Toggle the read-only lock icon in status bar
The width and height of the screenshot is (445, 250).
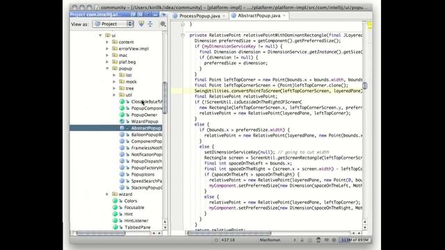[302, 240]
